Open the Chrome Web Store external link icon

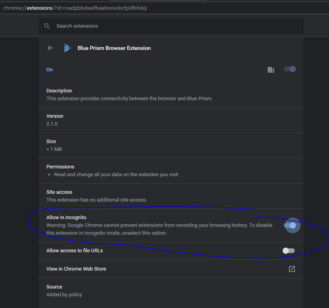pos(292,269)
